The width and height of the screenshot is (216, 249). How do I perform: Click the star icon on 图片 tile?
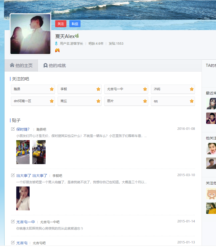tap(145, 101)
